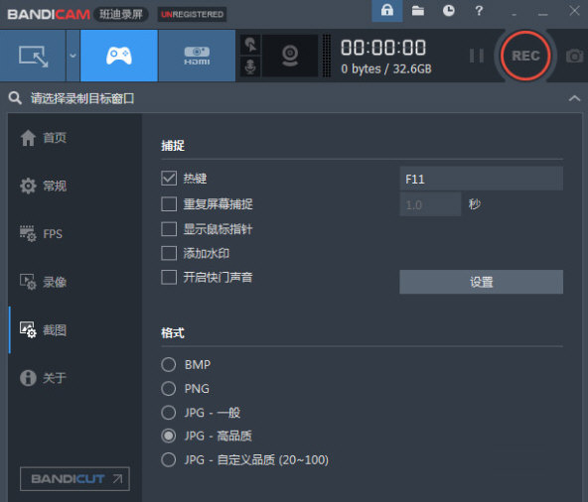Select game recording mode gamepad icon
The height and width of the screenshot is (502, 588).
point(119,56)
